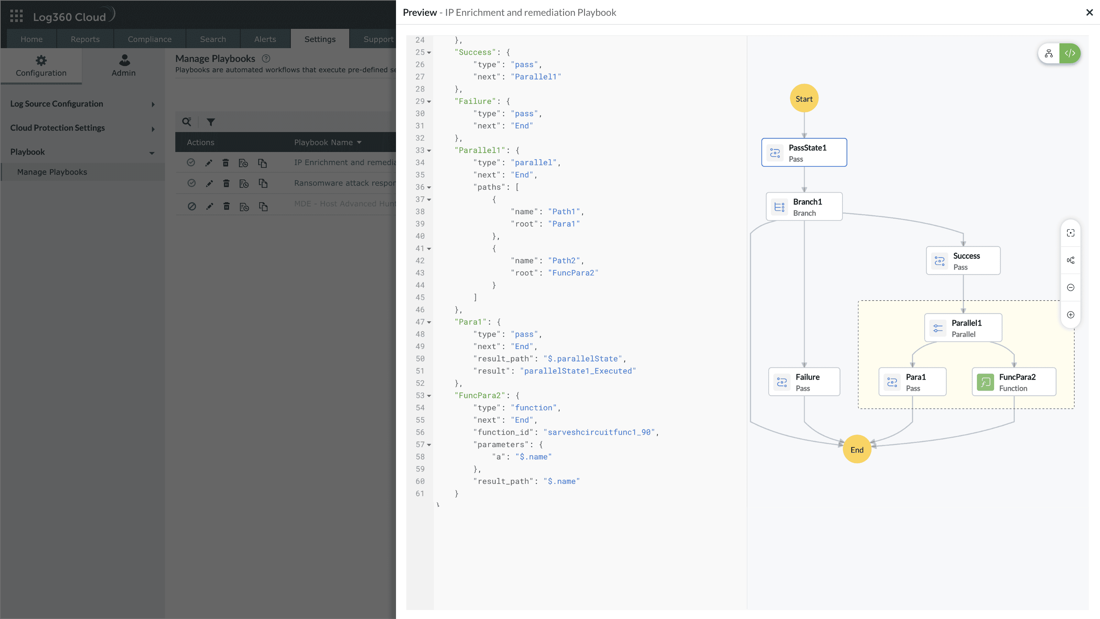Image resolution: width=1100 pixels, height=619 pixels.
Task: Select the Success pass node
Action: [963, 261]
